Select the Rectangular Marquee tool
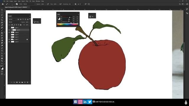 coord(2,12)
